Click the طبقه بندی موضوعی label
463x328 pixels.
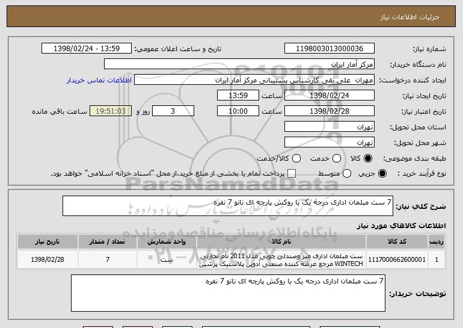click(x=414, y=159)
